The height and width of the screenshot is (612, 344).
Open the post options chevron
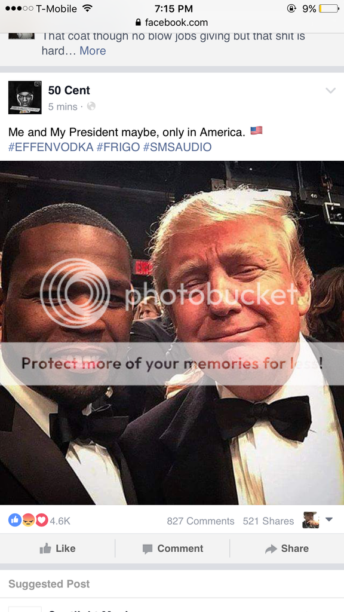click(330, 91)
